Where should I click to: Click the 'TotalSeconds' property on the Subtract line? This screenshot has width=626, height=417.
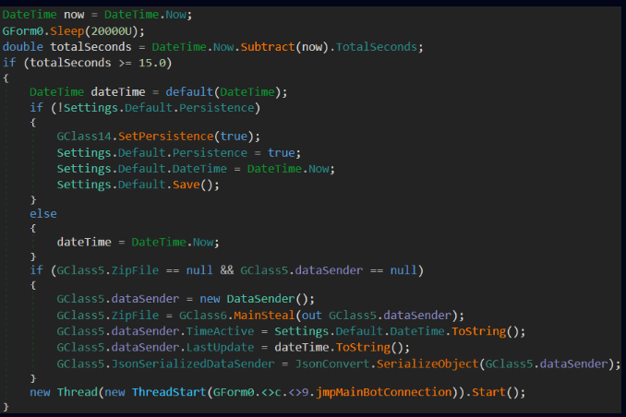pyautogui.click(x=377, y=47)
